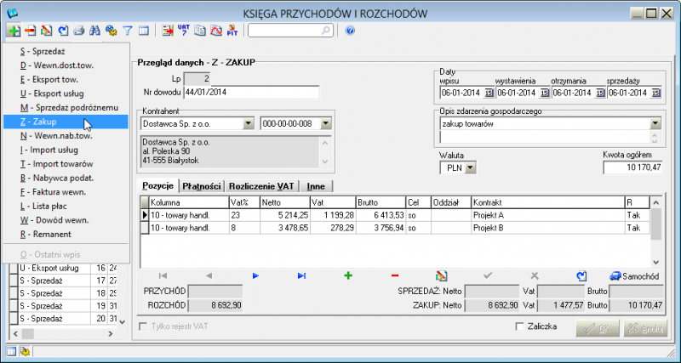The height and width of the screenshot is (363, 681).
Task: Open the PIT declaration icon
Action: click(232, 31)
